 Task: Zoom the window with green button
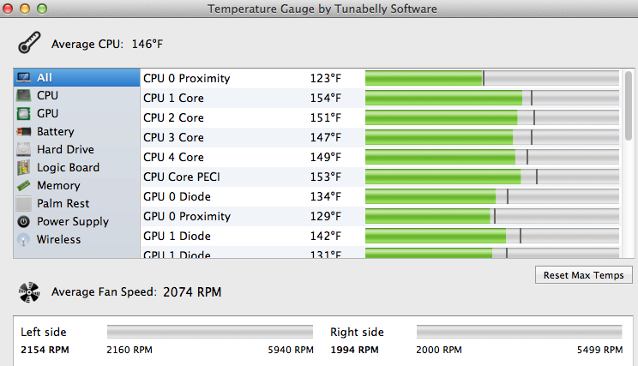click(42, 8)
